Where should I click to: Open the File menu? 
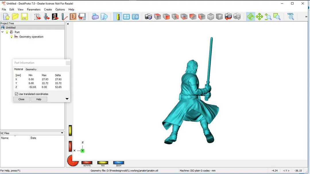[4, 9]
